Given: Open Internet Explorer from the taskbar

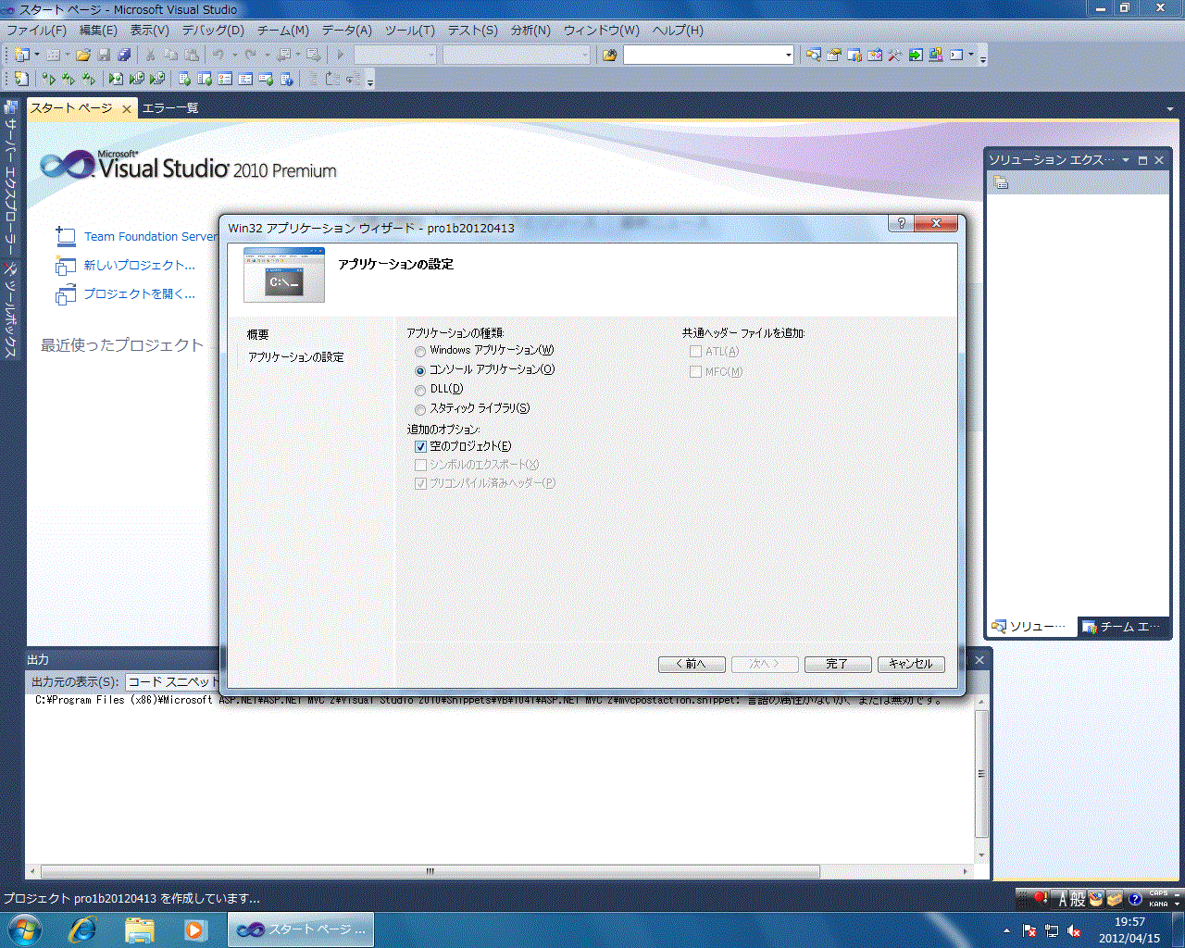Looking at the screenshot, I should (x=82, y=929).
